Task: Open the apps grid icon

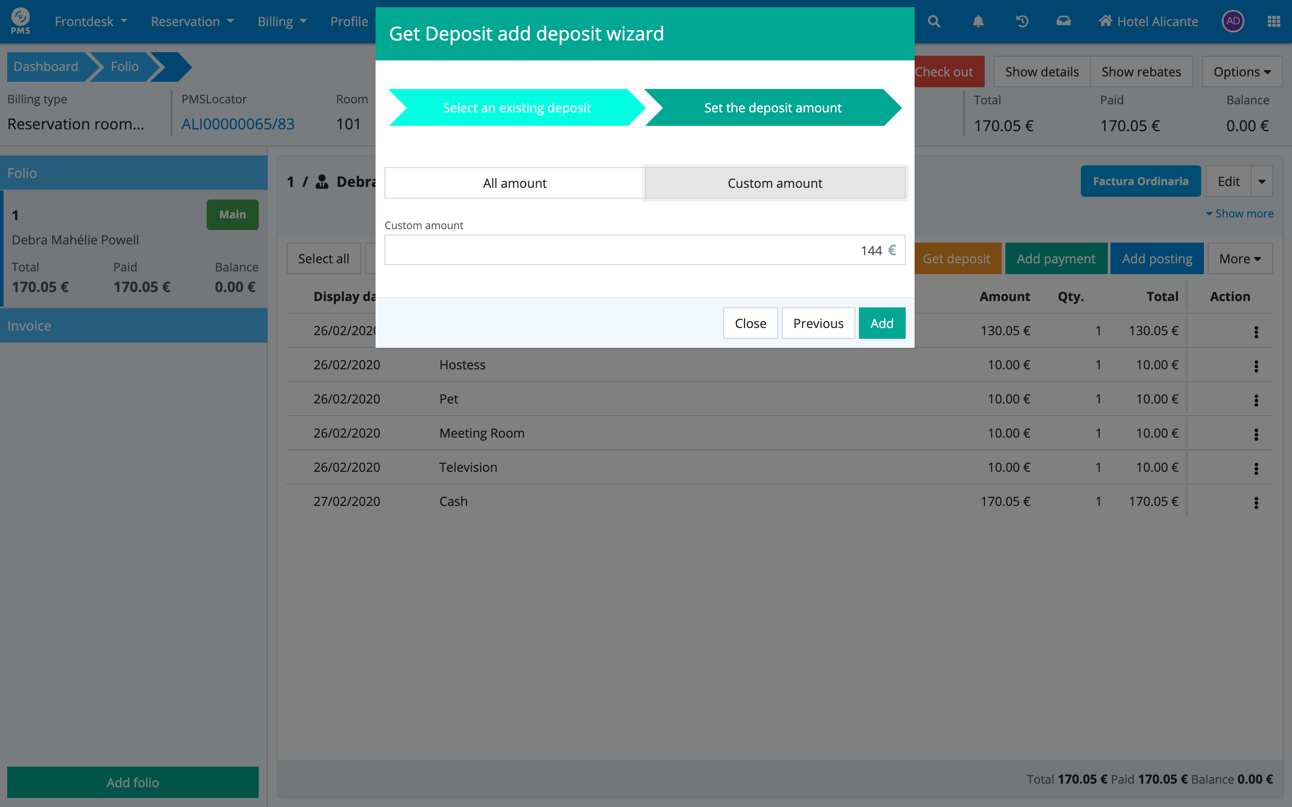Action: point(1273,22)
